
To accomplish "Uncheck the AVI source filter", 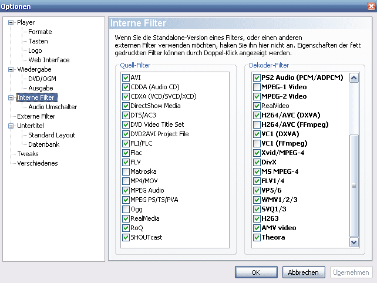I will pos(126,78).
